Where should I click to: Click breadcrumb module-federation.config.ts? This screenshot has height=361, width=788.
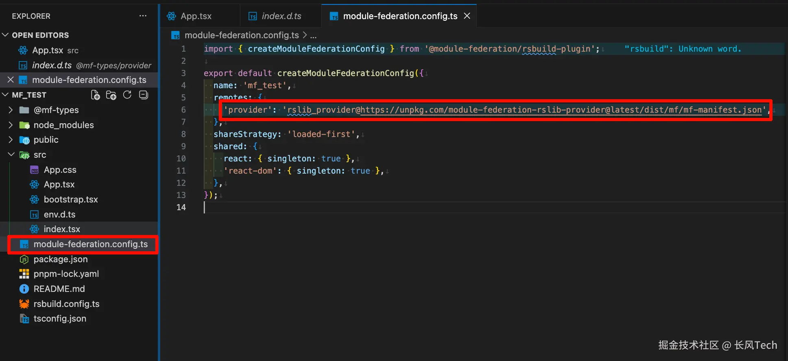[242, 35]
